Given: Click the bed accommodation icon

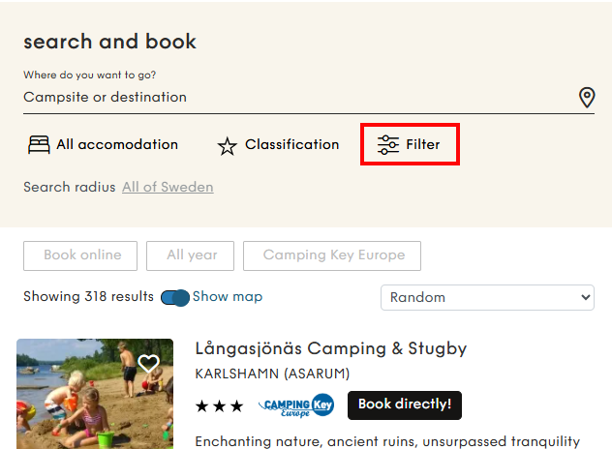Looking at the screenshot, I should (x=39, y=145).
